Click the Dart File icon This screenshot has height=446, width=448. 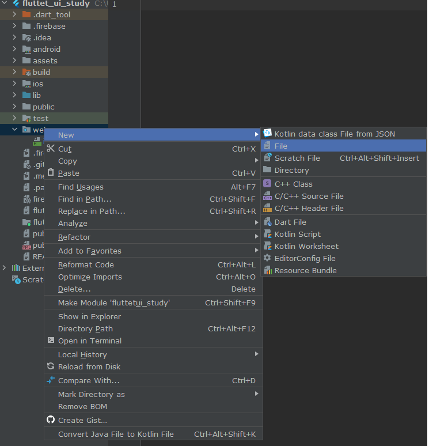(x=268, y=222)
